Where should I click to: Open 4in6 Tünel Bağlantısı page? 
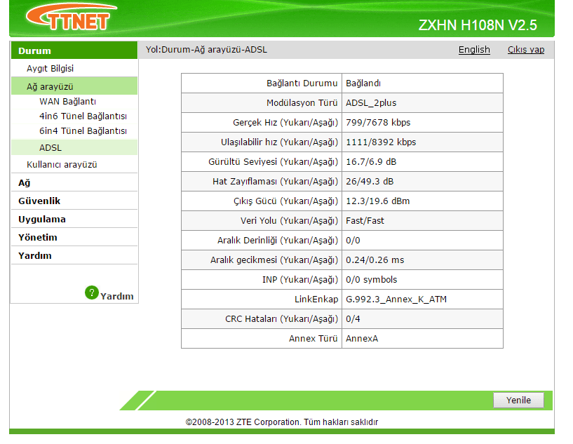83,116
